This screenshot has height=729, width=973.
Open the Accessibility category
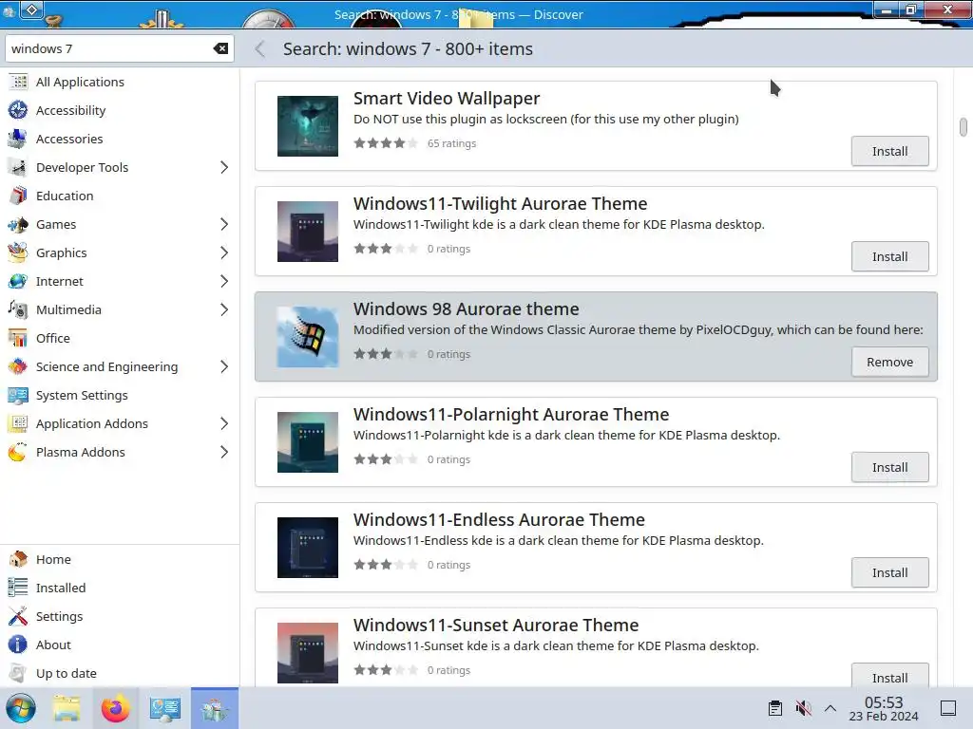tap(119, 110)
